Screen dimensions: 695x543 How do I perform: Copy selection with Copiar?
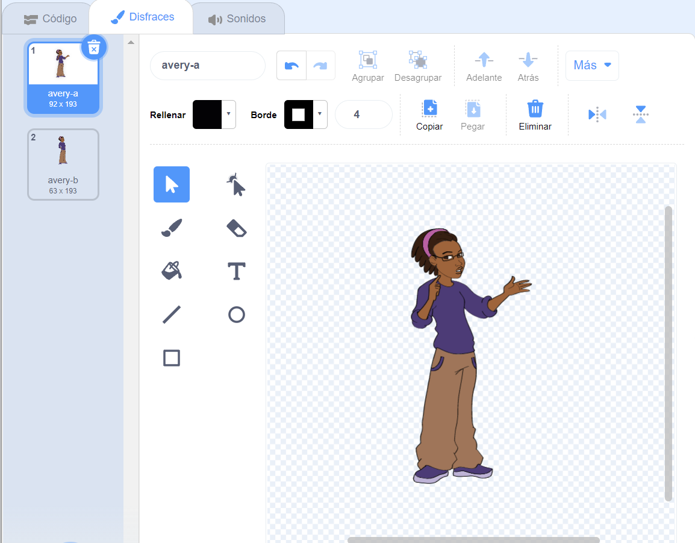(x=429, y=115)
